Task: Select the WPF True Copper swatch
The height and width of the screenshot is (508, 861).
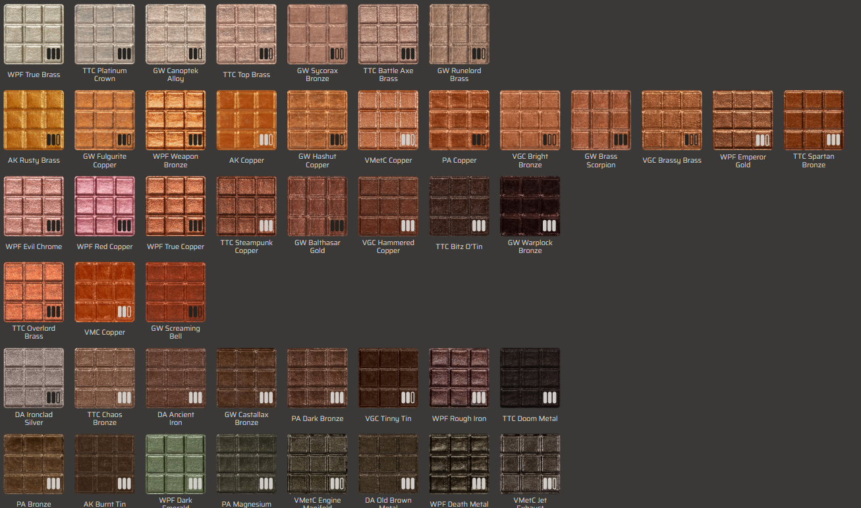Action: point(176,206)
